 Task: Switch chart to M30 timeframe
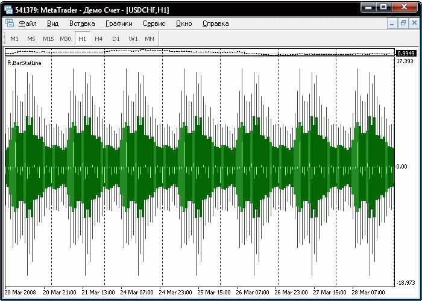pyautogui.click(x=65, y=39)
